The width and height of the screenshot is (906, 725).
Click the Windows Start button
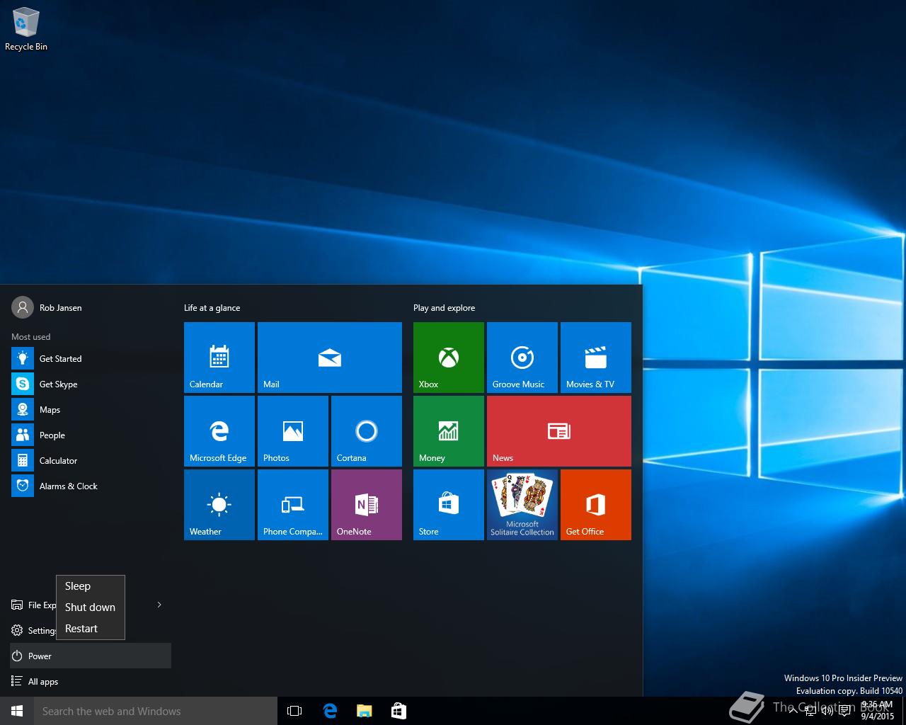tap(17, 711)
